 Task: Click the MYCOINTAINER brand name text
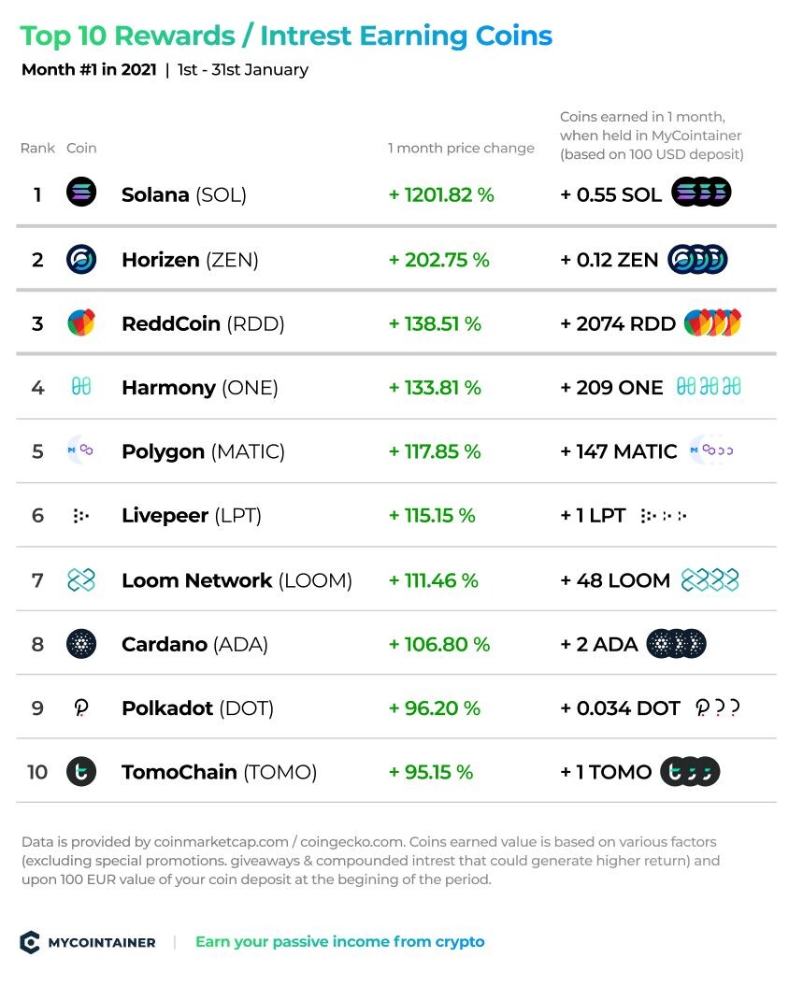[102, 943]
